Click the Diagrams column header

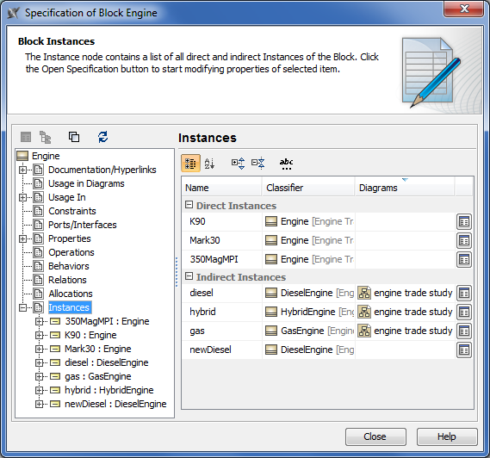pos(405,188)
